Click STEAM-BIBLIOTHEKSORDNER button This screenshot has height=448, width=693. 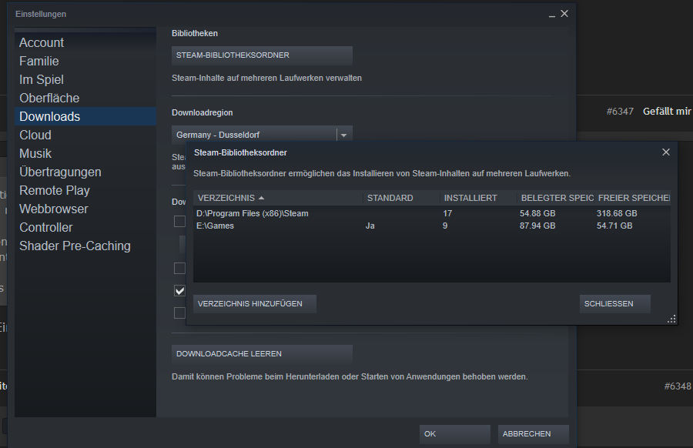click(x=262, y=55)
